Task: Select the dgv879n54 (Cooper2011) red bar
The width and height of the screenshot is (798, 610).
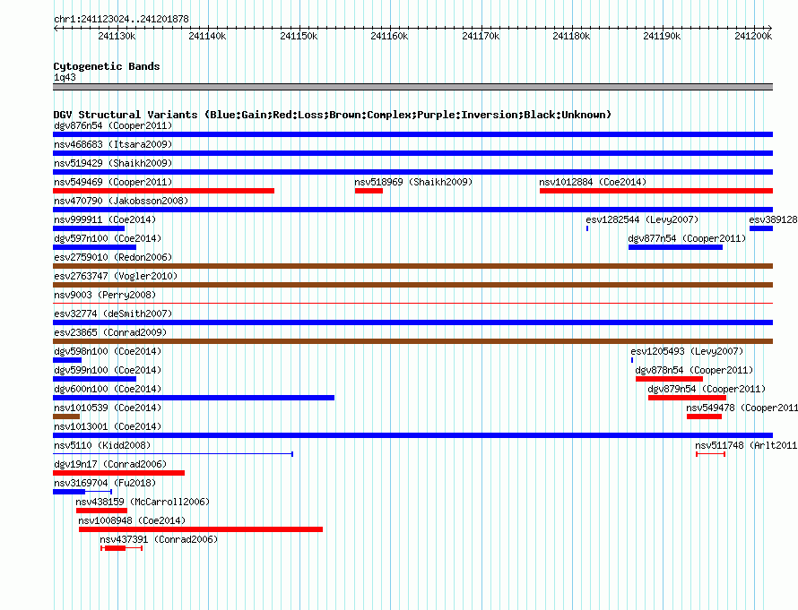Action: (x=687, y=398)
